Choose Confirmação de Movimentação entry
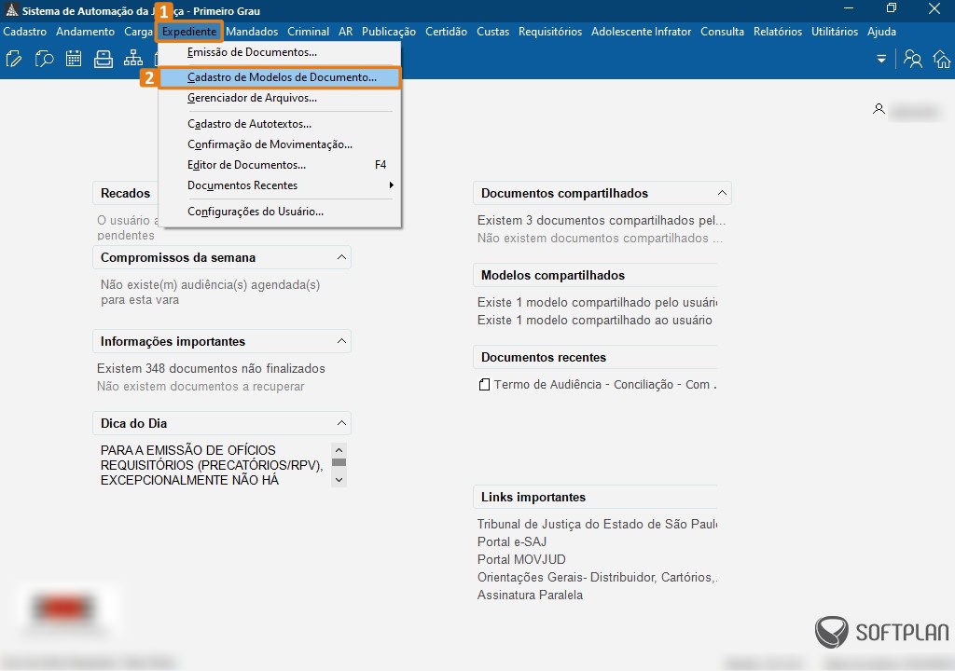955x671 pixels. 280,144
